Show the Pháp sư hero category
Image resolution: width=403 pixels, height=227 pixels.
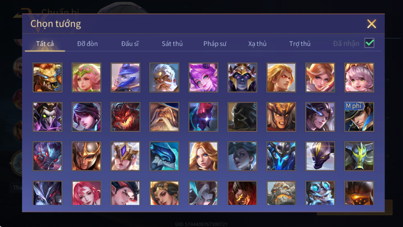215,44
